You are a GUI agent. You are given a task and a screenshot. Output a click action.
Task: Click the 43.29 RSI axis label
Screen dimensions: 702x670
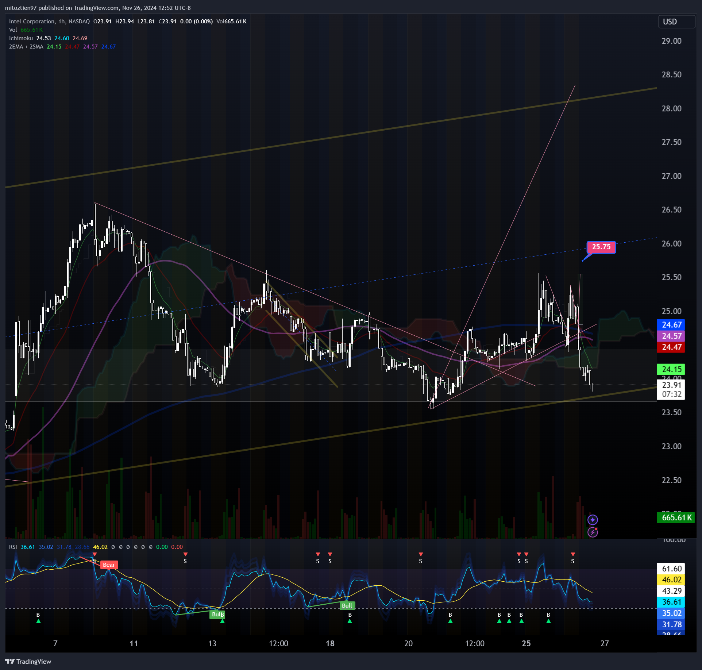pos(671,591)
